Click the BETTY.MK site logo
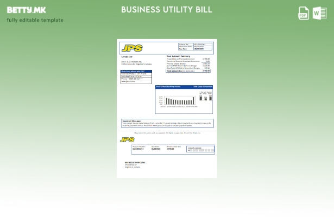This screenshot has width=334, height=217. [27, 10]
